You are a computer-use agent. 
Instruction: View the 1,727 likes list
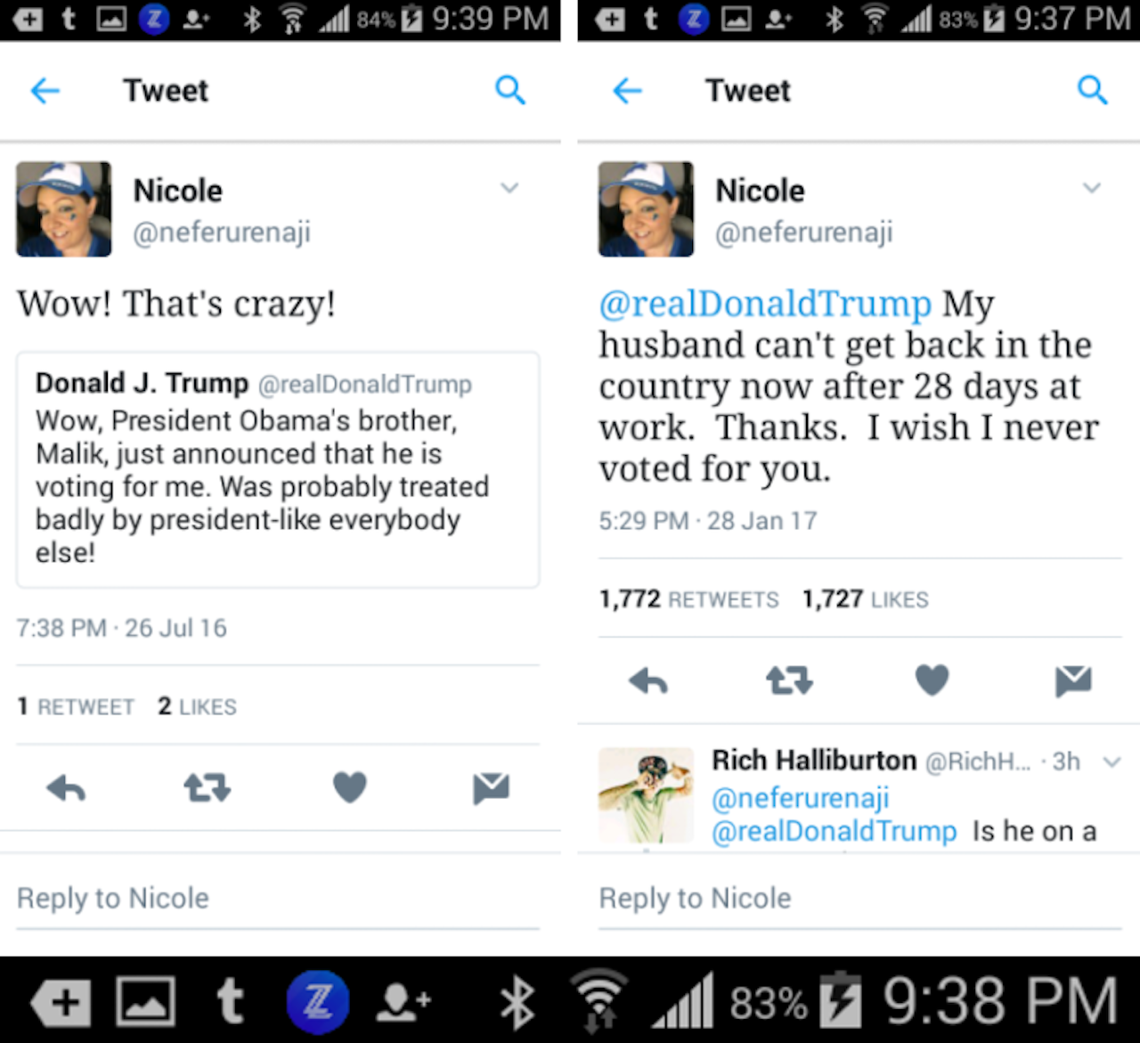tap(865, 599)
